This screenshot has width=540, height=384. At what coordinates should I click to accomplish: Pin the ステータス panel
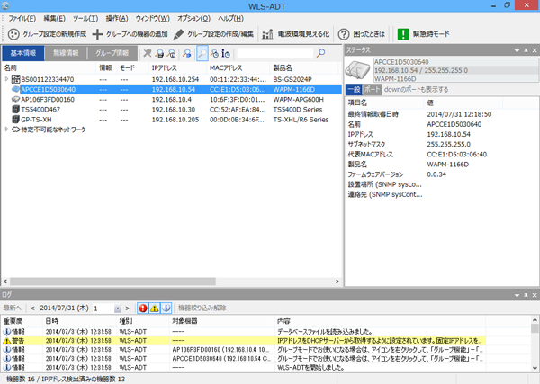click(x=523, y=50)
